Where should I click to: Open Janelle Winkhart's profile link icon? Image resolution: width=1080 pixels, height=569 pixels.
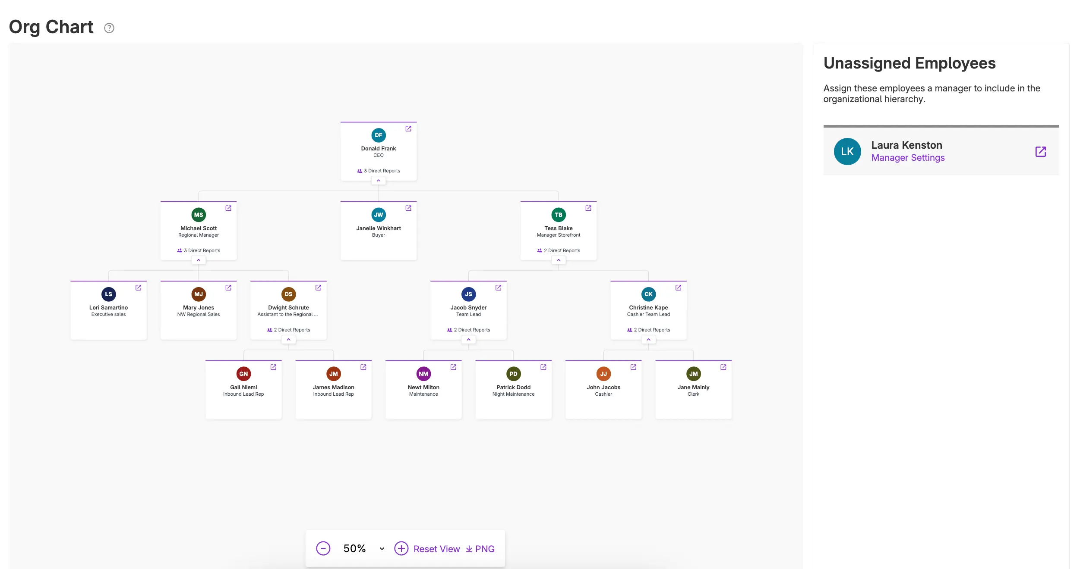coord(408,208)
